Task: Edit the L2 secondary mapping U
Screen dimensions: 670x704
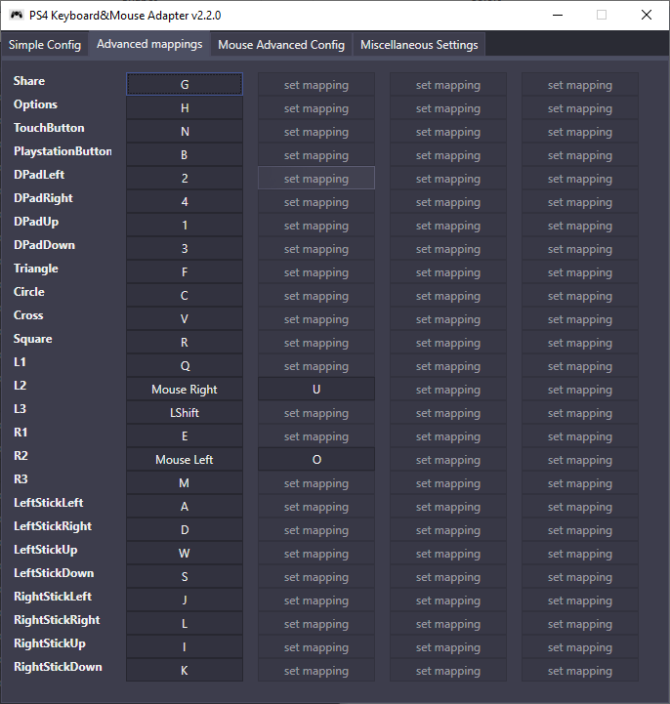Action: click(316, 389)
